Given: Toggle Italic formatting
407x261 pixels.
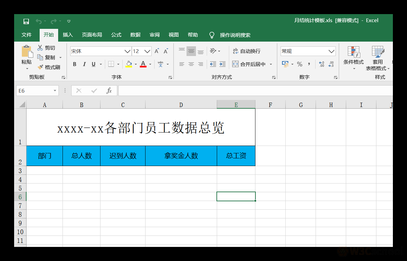Looking at the screenshot, I should pos(84,64).
